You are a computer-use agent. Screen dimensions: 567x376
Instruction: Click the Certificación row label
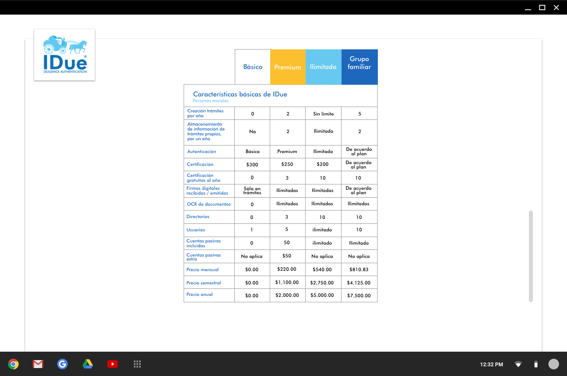click(200, 165)
